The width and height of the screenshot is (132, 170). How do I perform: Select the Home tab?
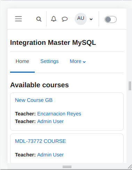22,61
